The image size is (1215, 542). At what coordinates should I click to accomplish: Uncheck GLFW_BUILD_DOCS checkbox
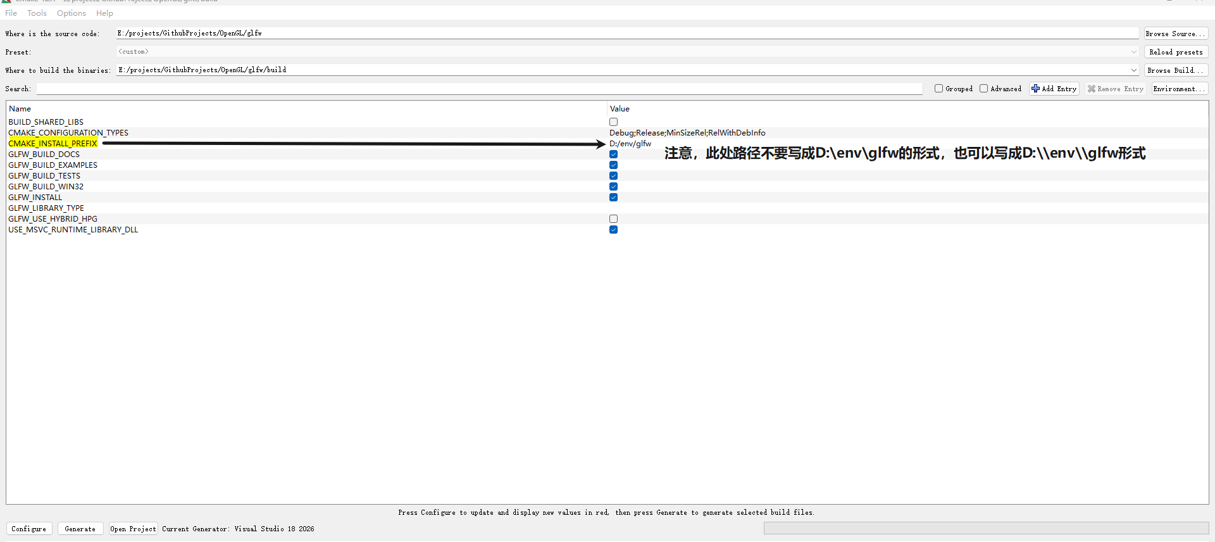[613, 154]
